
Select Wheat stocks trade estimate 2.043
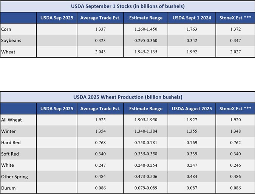100,52
